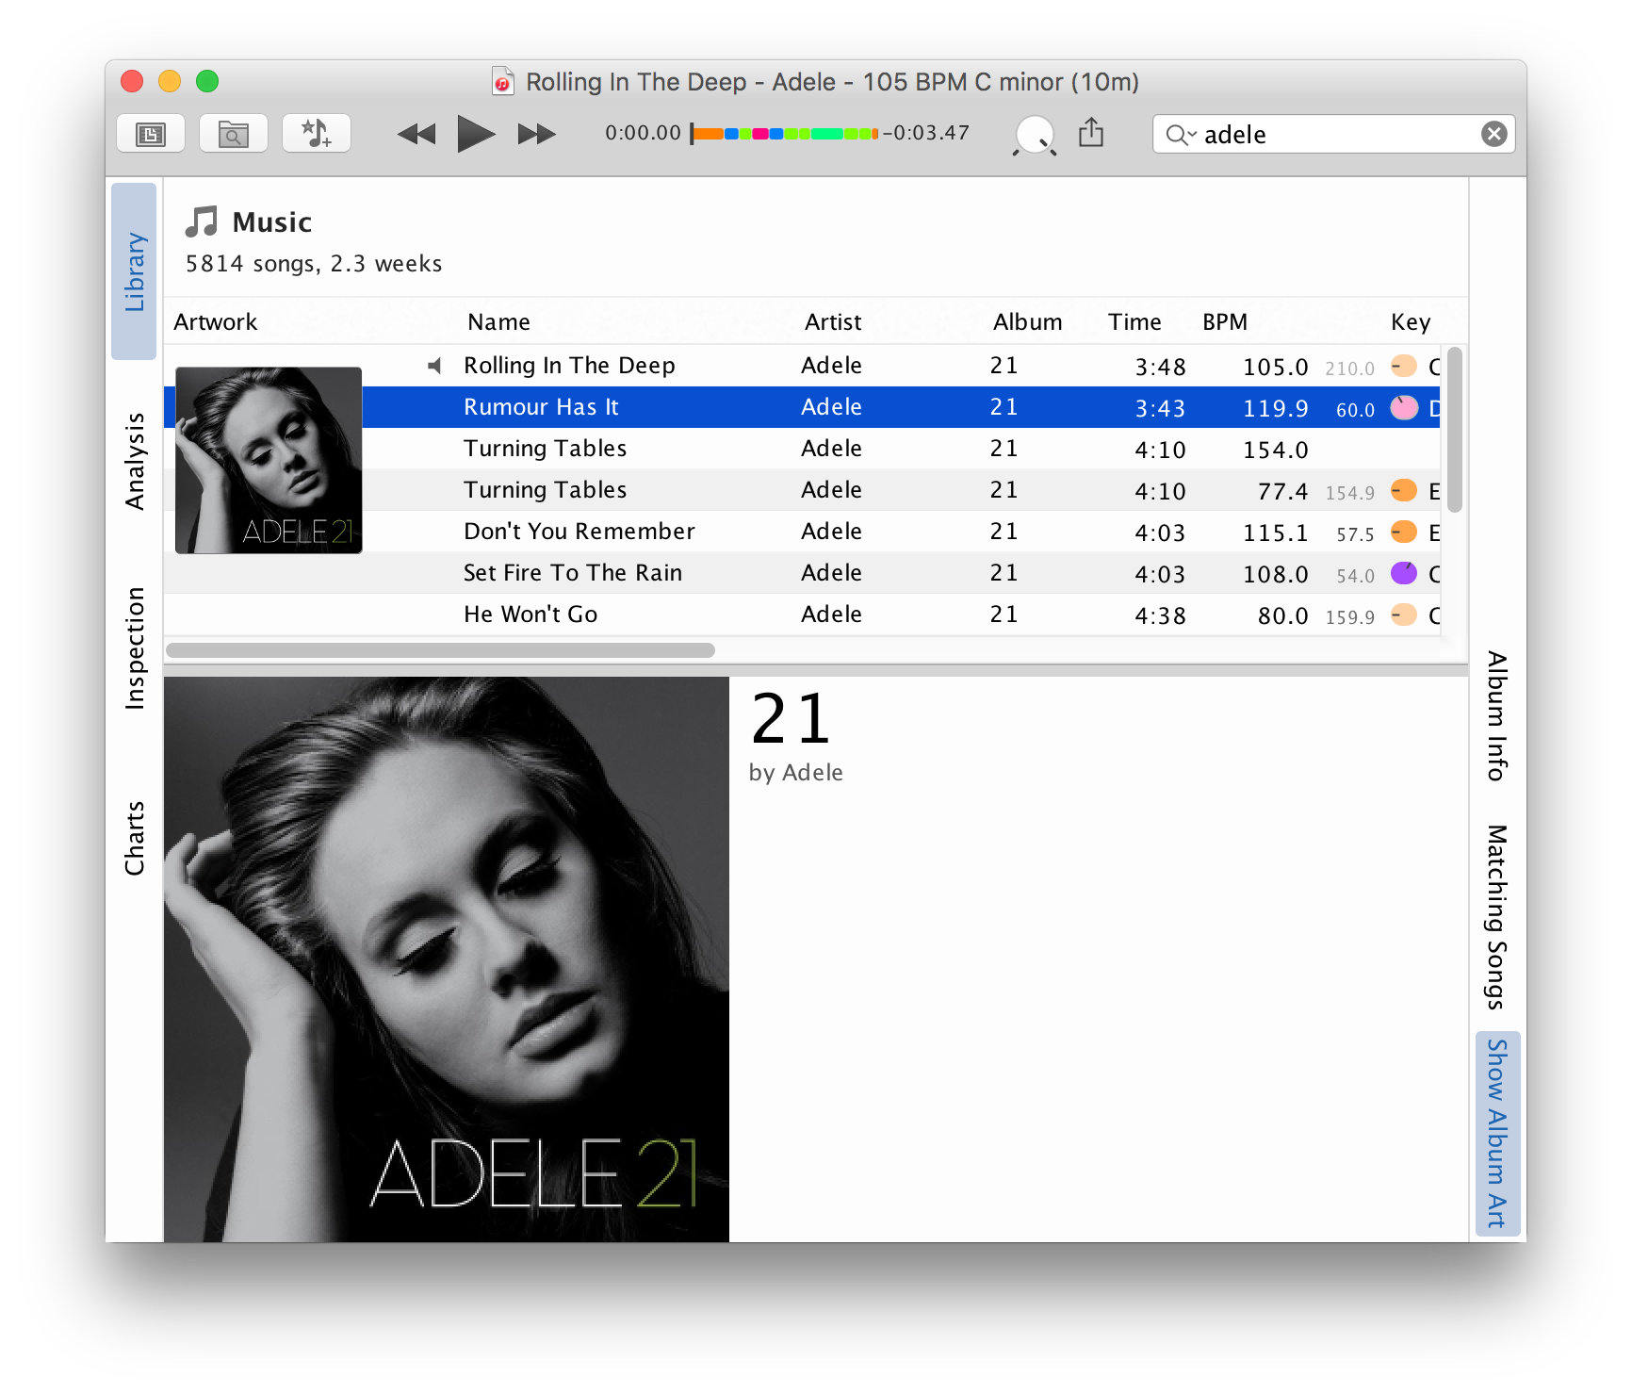
Task: Click in the colored song progress bar
Action: [x=784, y=134]
